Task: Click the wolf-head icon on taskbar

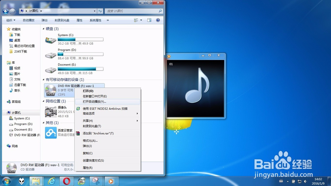Action: [21, 181]
